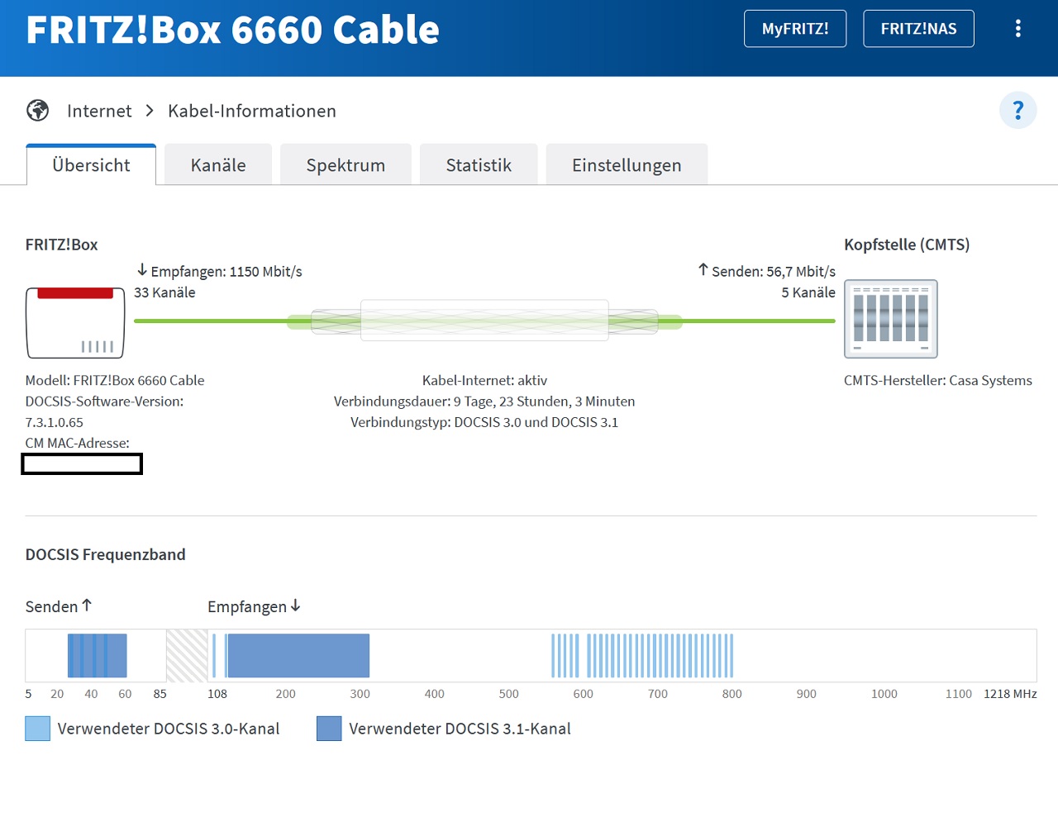1058x817 pixels.
Task: Open the three-dot options menu
Action: 1017,29
